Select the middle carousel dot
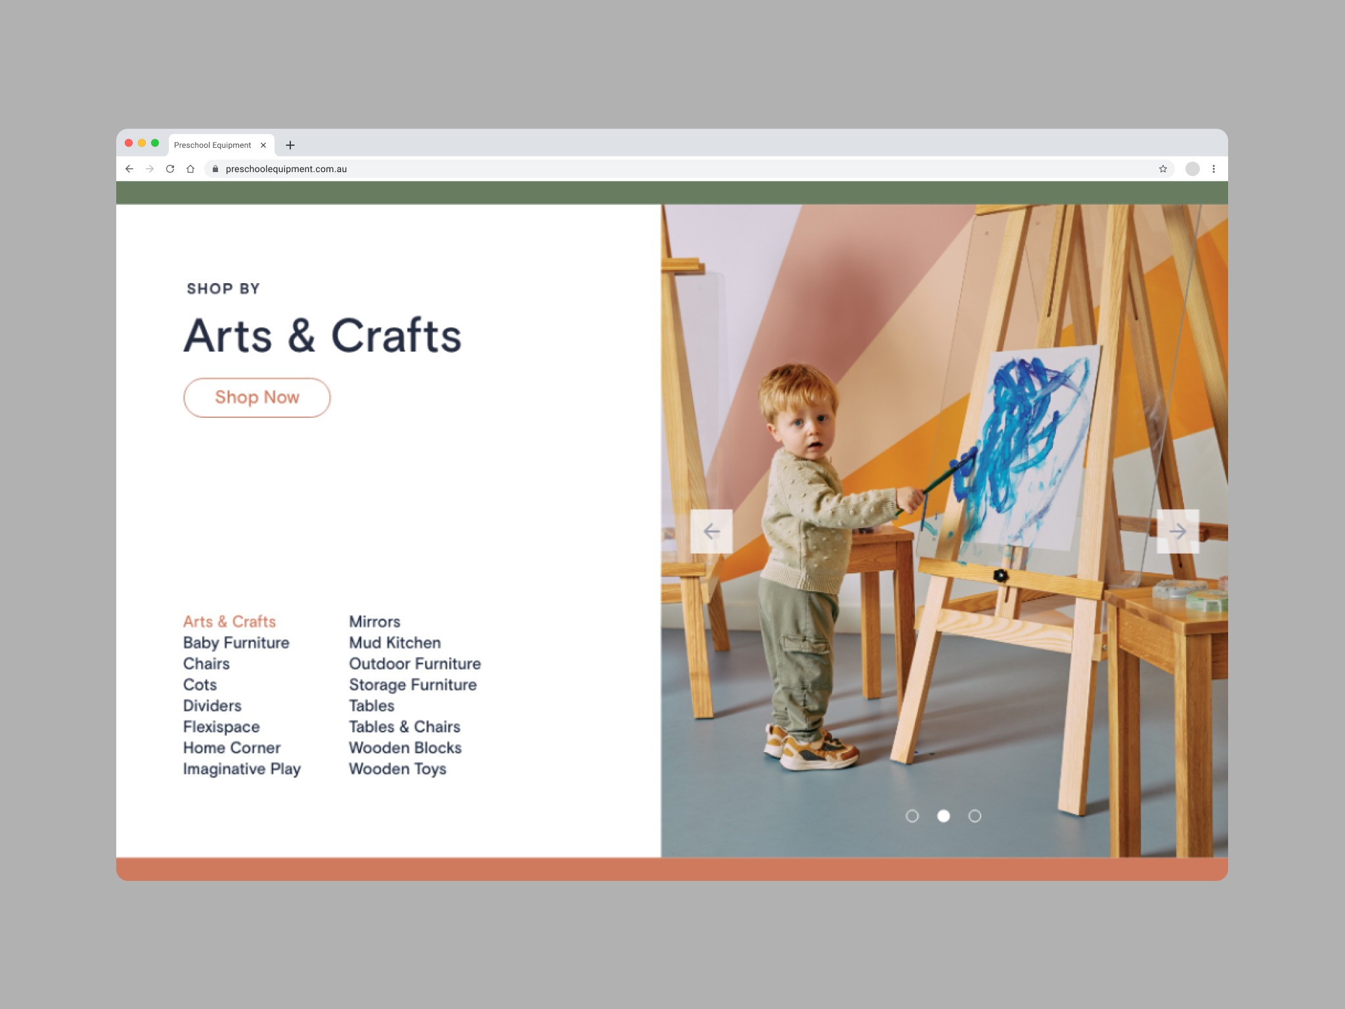Viewport: 1345px width, 1009px height. click(943, 816)
